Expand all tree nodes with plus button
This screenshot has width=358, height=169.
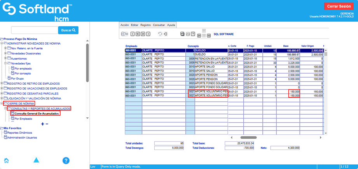(x=42, y=124)
